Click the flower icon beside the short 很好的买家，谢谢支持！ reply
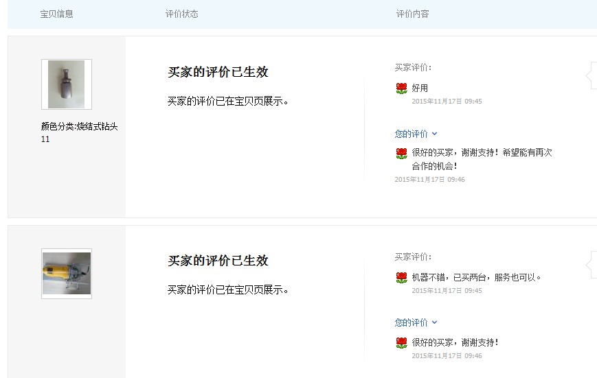The image size is (597, 378). pos(402,342)
